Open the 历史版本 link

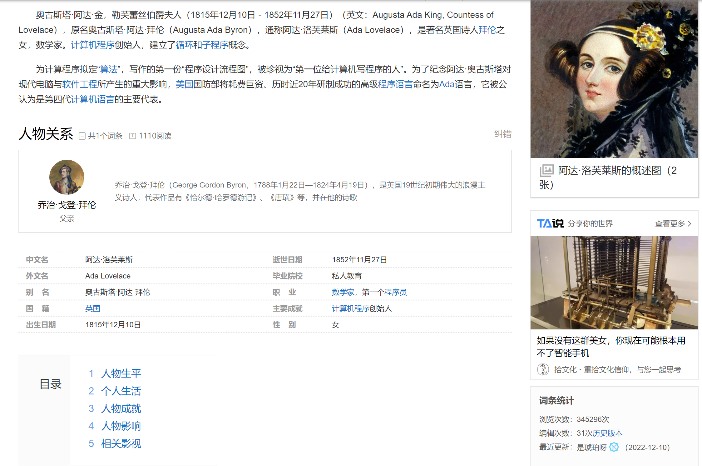coord(608,433)
